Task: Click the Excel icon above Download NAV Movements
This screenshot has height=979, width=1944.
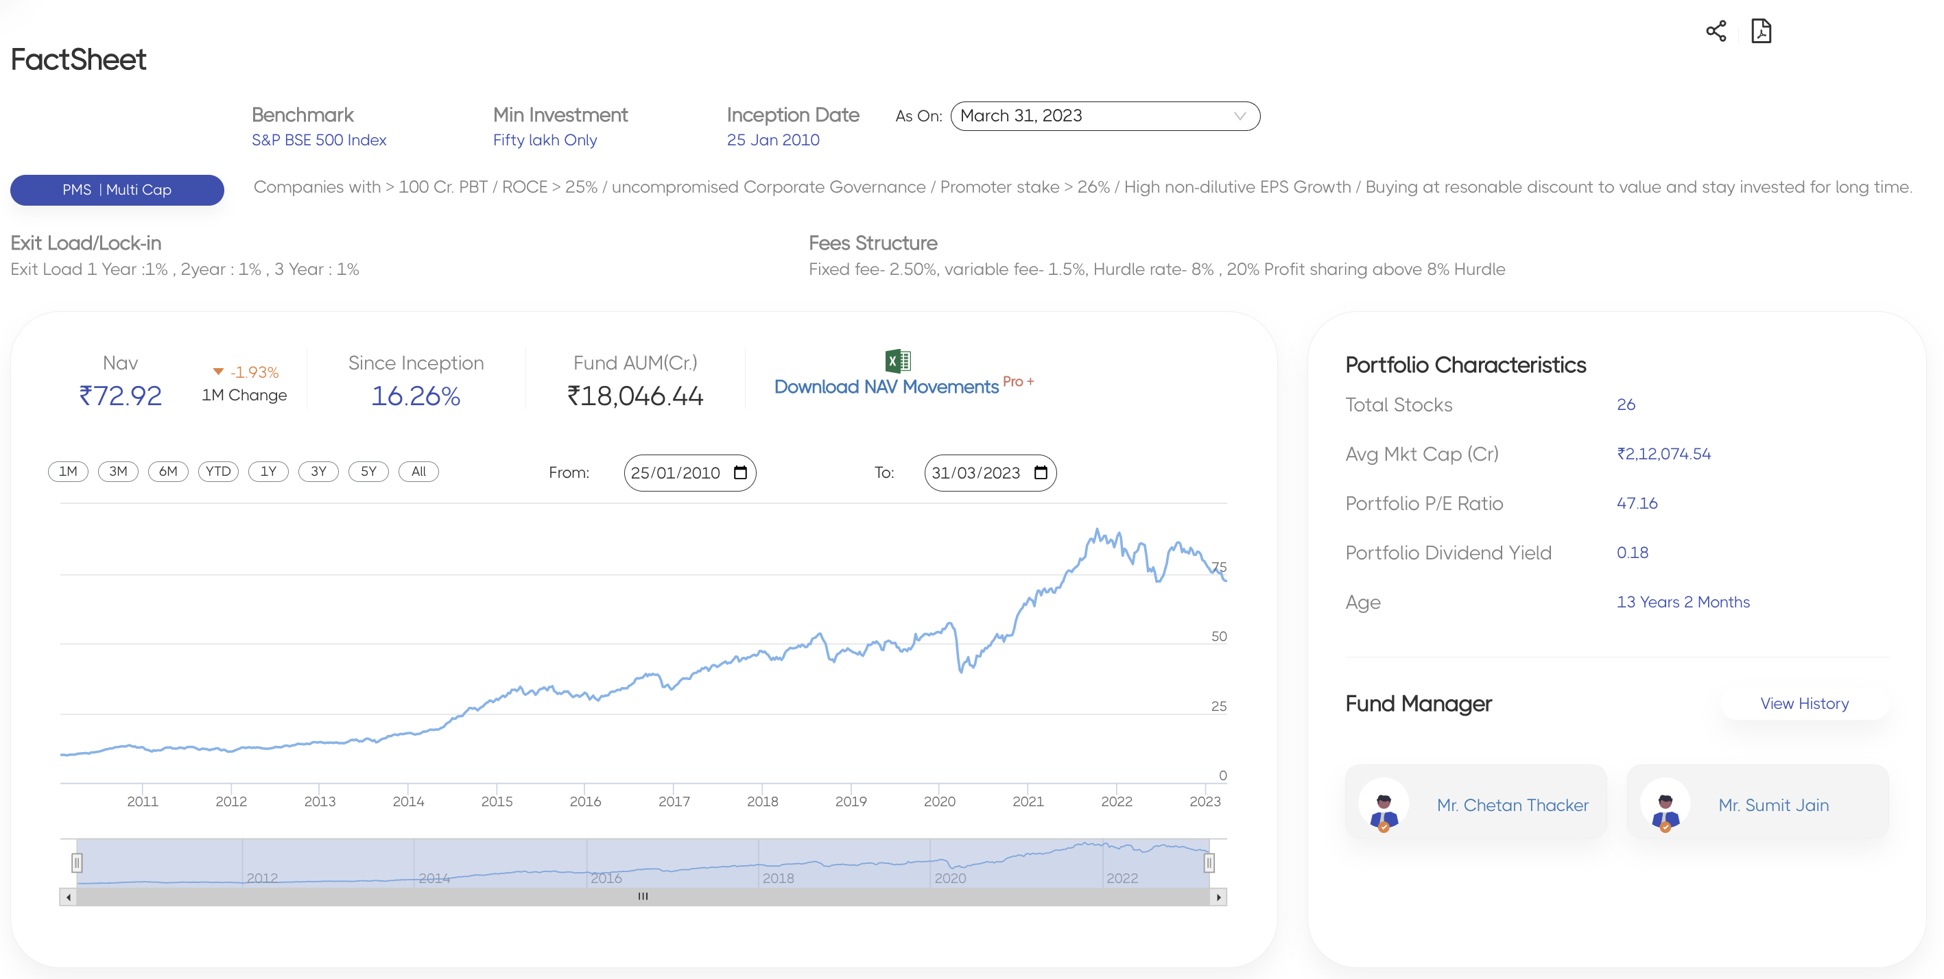Action: tap(897, 361)
